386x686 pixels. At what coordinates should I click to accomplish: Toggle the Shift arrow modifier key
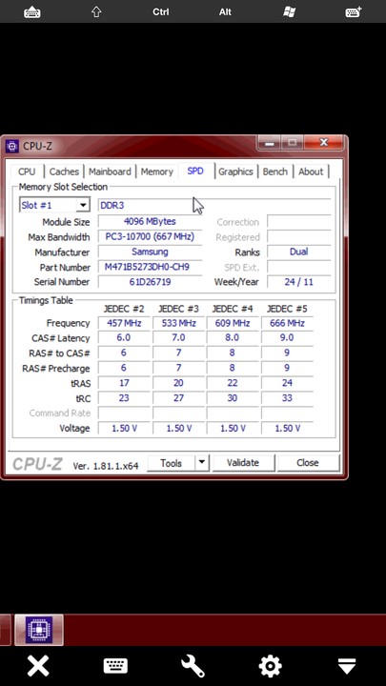[96, 11]
